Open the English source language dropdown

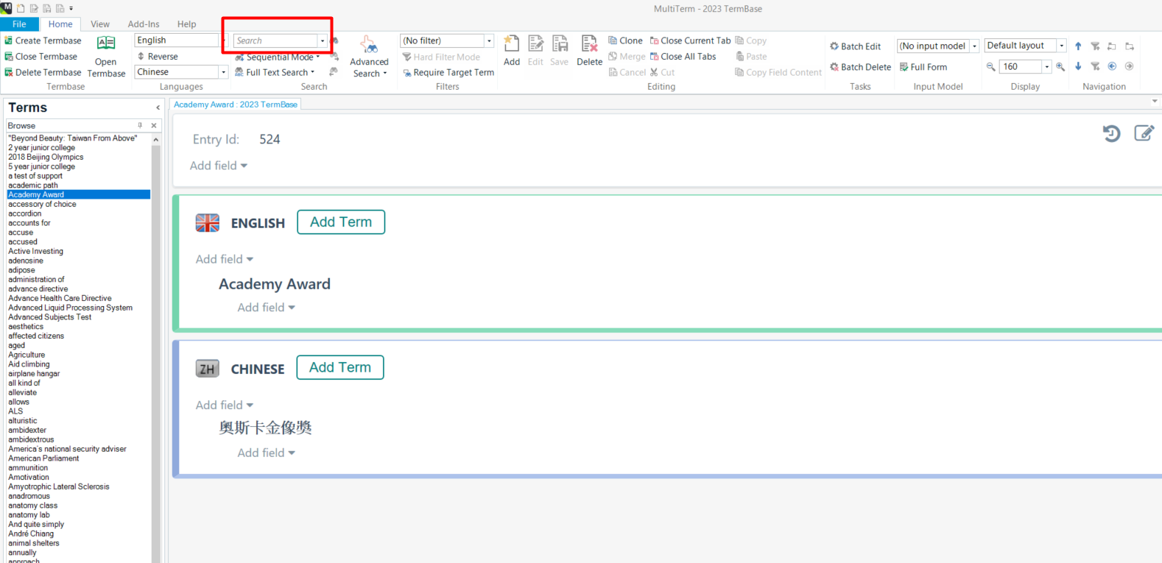pos(224,40)
